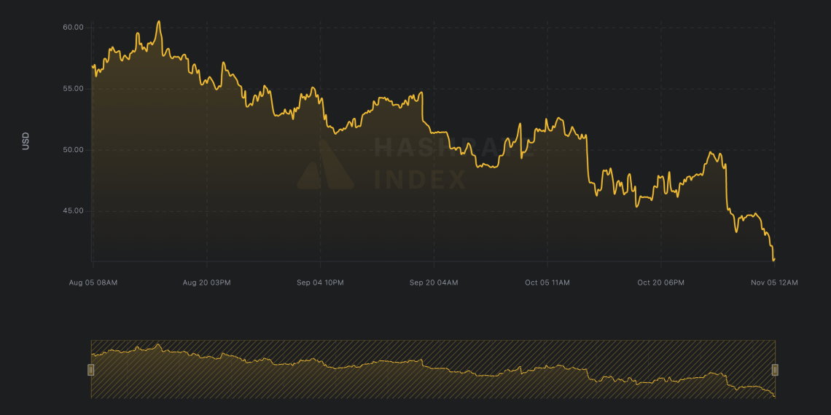The height and width of the screenshot is (415, 831).
Task: Click the 50.00 y-axis value label
Action: tap(74, 150)
